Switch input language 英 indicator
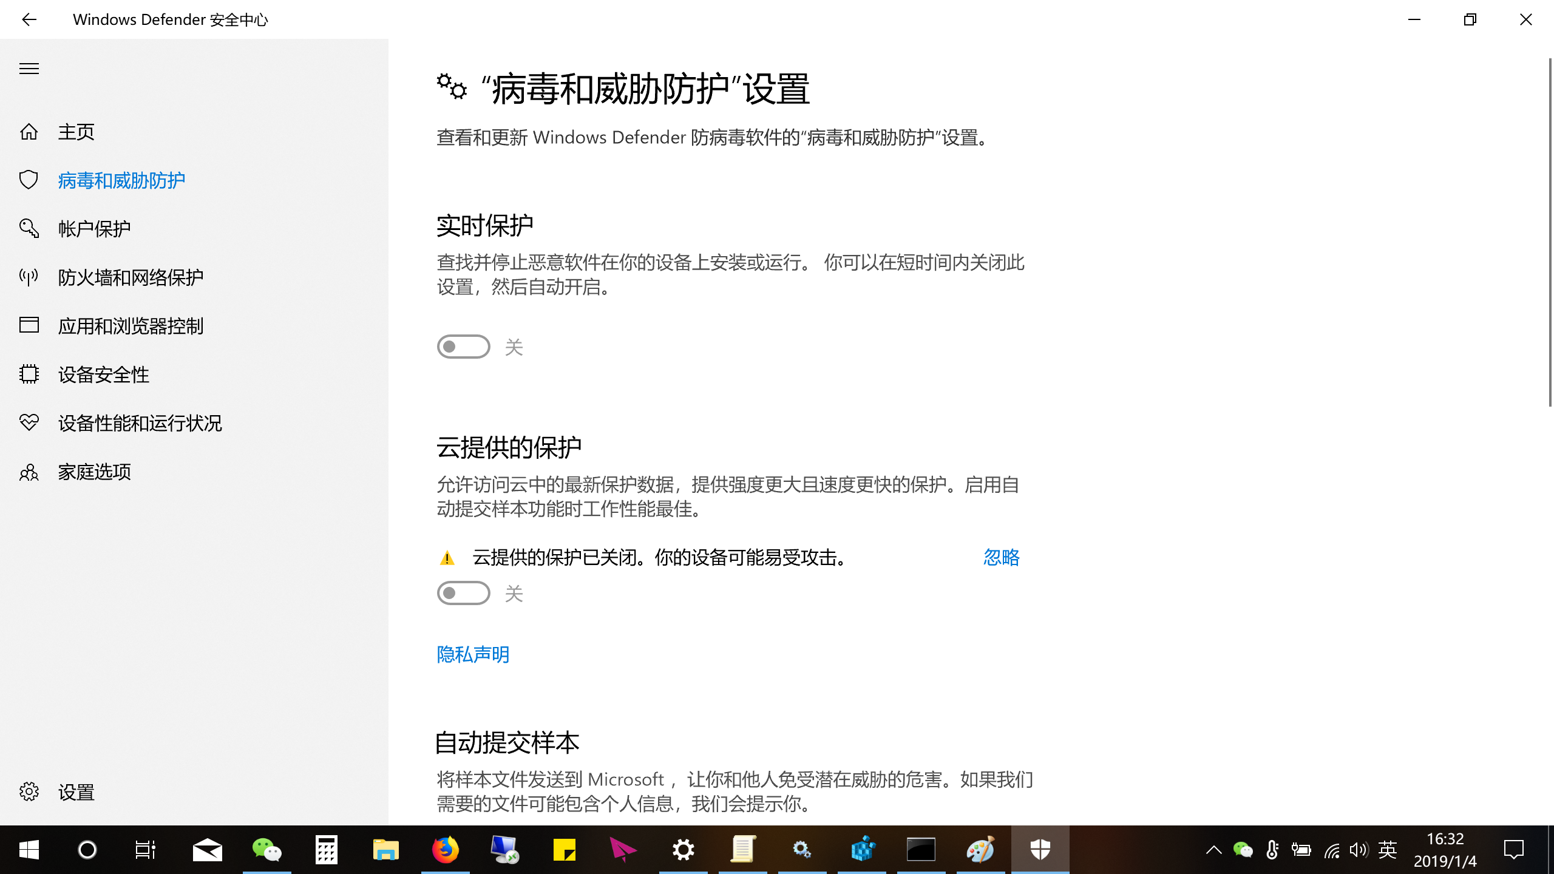 [x=1388, y=850]
